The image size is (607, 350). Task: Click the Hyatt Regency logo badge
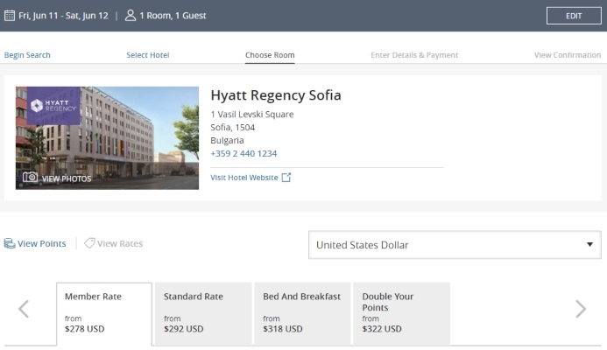[x=53, y=106]
